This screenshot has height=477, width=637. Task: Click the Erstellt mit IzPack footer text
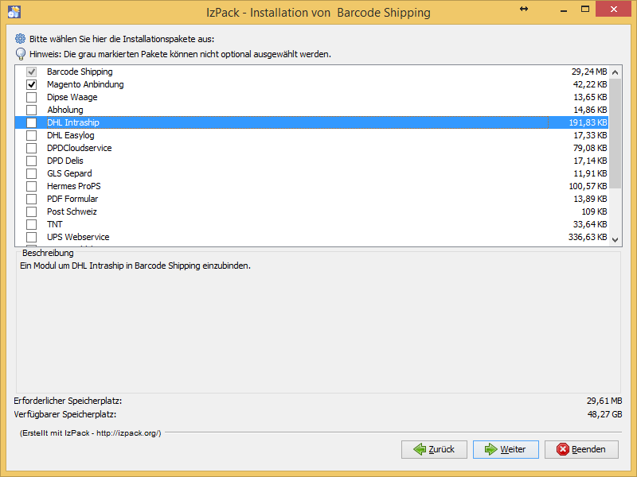click(x=91, y=433)
